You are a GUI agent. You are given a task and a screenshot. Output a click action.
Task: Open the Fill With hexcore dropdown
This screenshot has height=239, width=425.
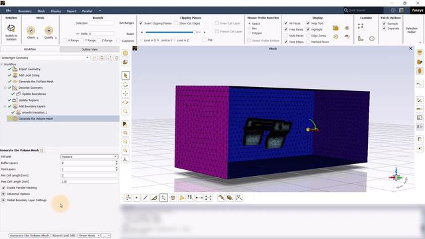89,157
